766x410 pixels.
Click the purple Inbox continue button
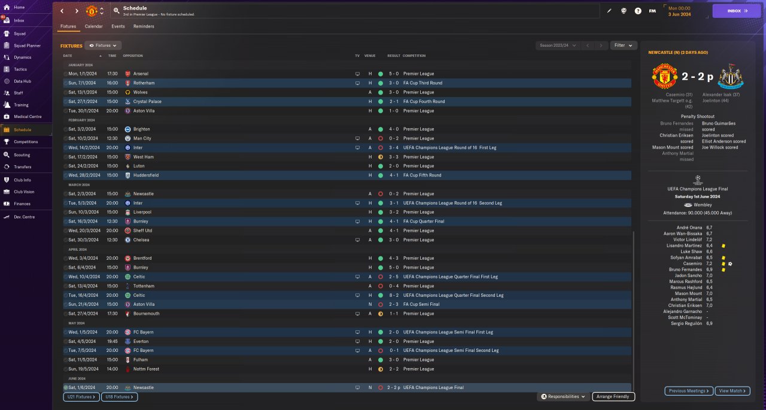coord(737,11)
